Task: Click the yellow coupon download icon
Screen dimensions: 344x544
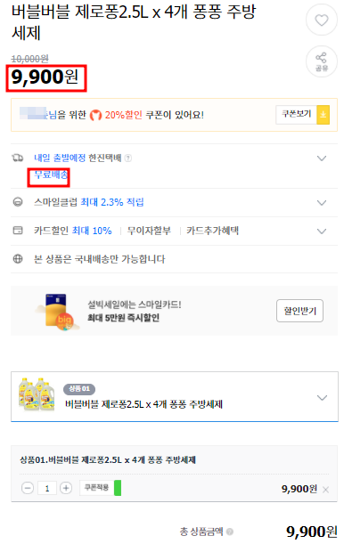Action: (323, 115)
